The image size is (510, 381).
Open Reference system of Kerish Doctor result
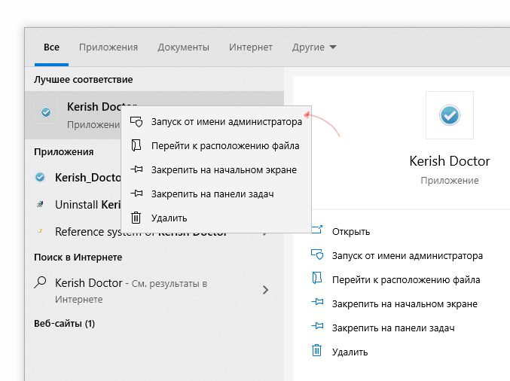pyautogui.click(x=154, y=232)
